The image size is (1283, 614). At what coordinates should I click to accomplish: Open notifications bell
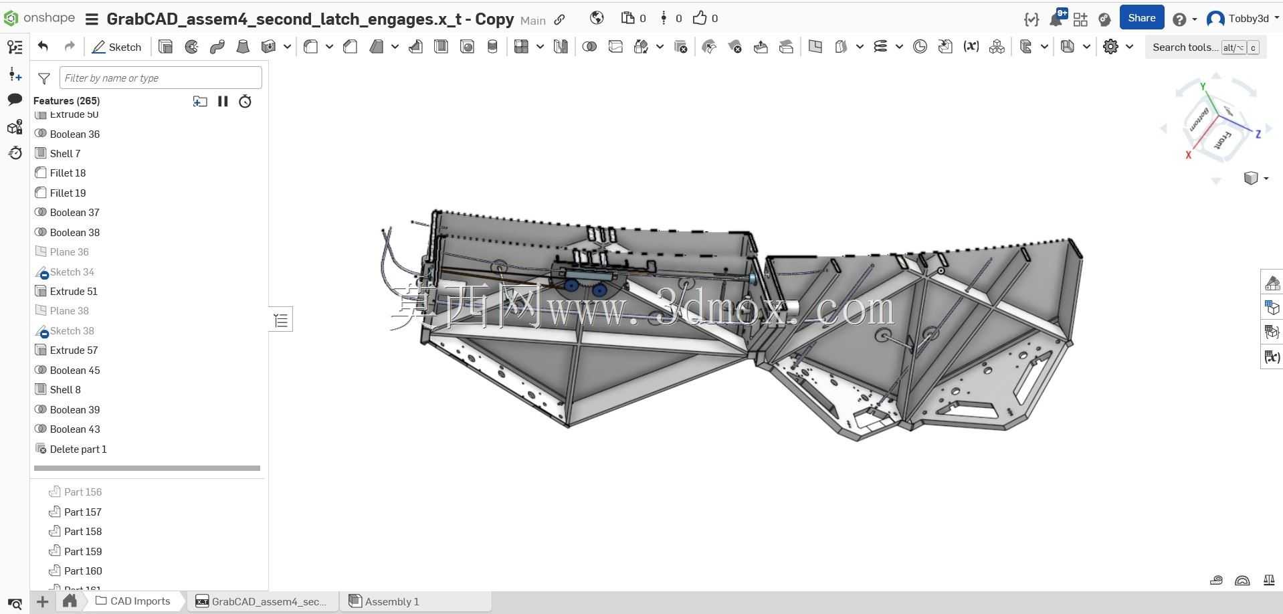click(1056, 18)
